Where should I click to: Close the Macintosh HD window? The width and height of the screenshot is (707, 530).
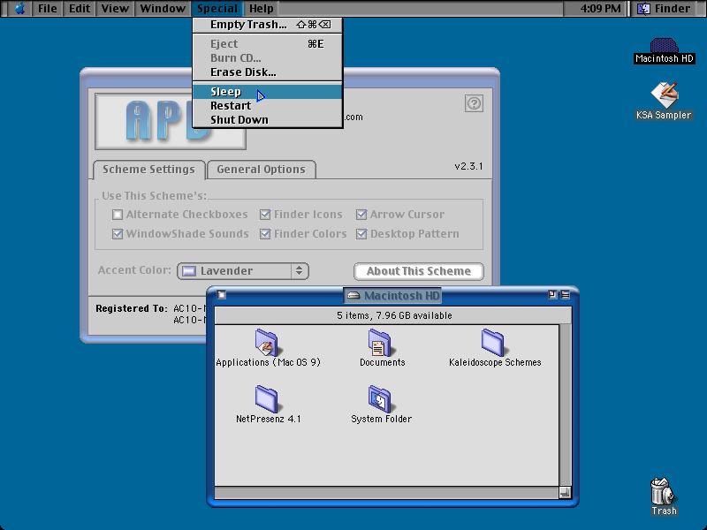coord(222,295)
